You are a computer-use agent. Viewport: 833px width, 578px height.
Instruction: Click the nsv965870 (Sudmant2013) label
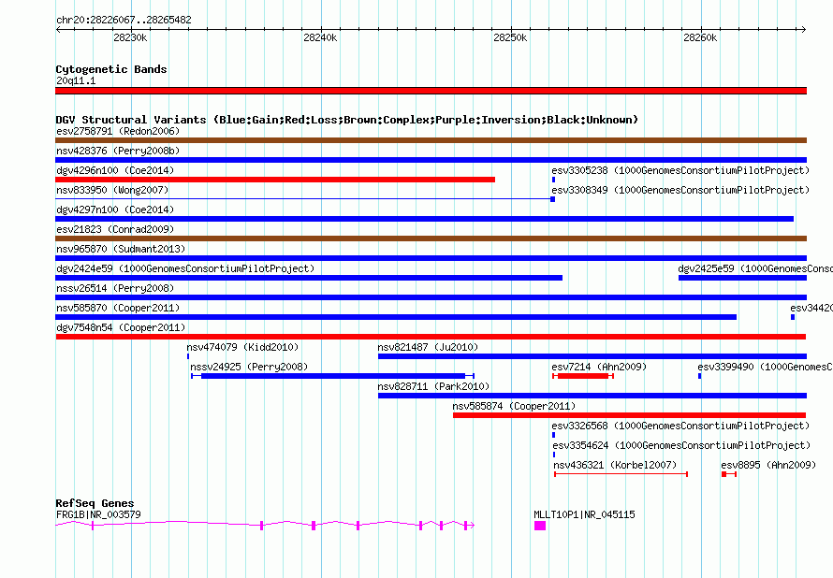121,249
